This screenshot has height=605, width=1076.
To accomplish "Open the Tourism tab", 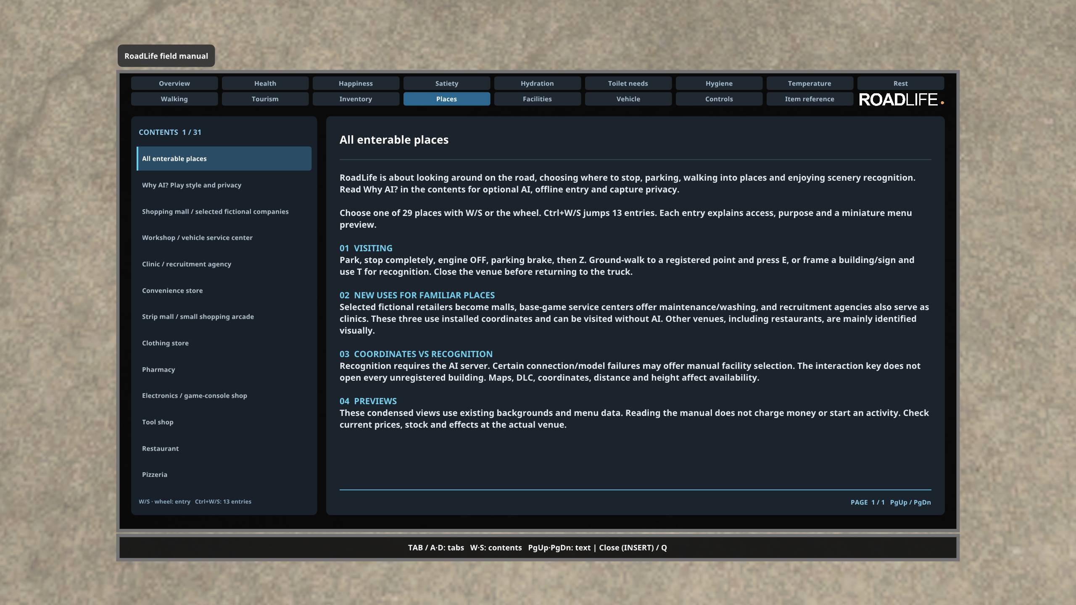I will point(265,99).
